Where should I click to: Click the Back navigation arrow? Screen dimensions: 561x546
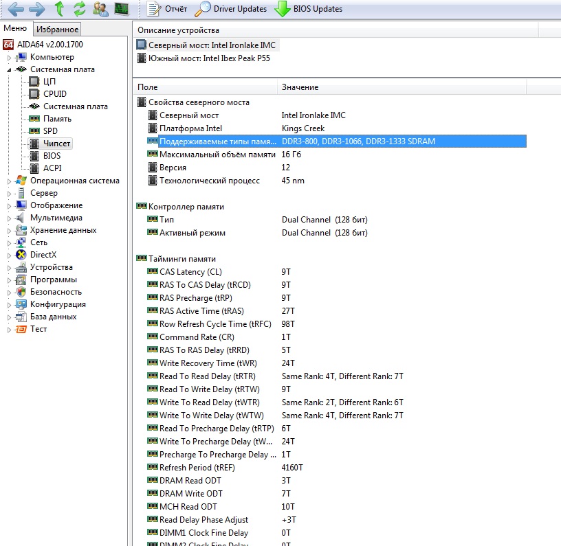[15, 9]
